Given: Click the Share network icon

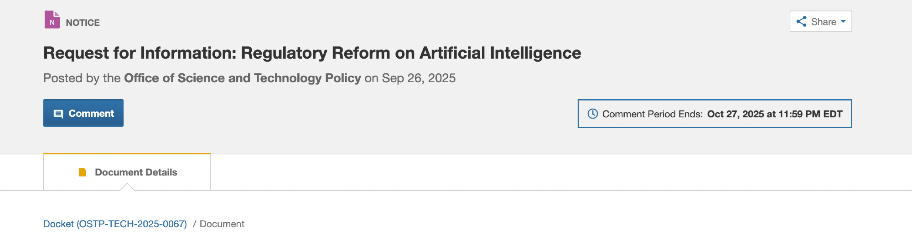Looking at the screenshot, I should 801,21.
